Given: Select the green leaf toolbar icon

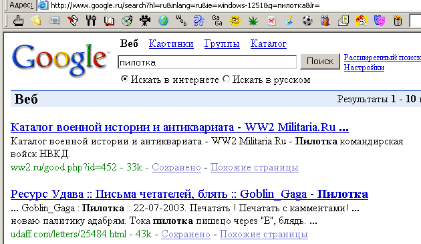Looking at the screenshot, I should point(253,21).
